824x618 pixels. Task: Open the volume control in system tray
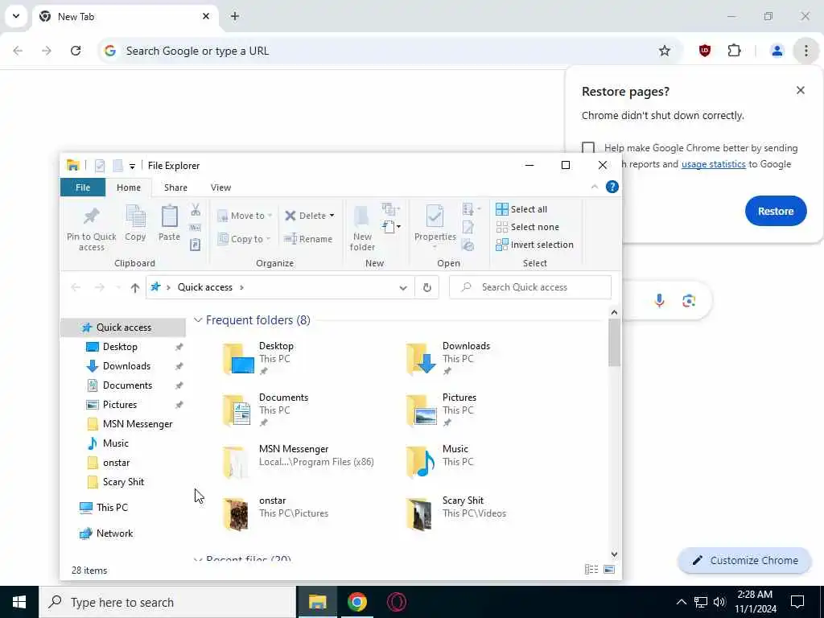coord(720,602)
